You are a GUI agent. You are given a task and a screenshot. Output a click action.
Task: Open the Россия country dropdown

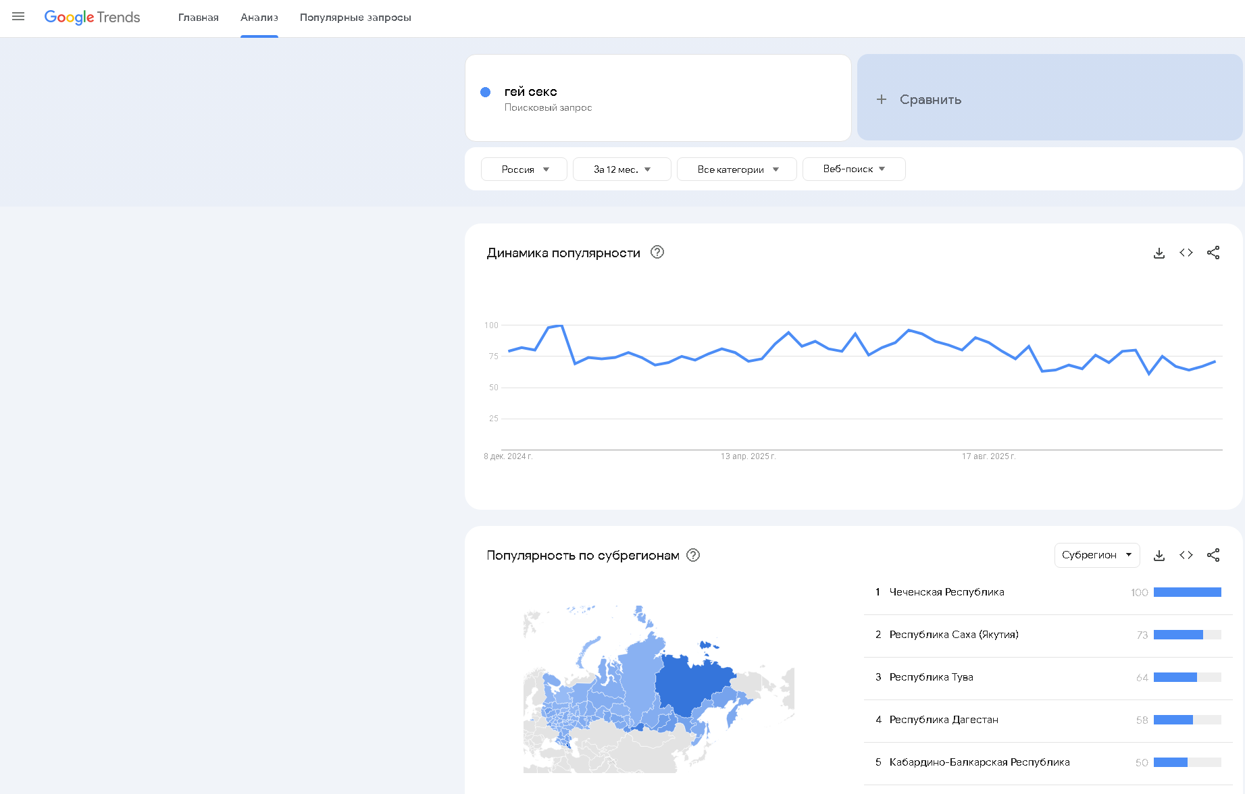tap(524, 169)
